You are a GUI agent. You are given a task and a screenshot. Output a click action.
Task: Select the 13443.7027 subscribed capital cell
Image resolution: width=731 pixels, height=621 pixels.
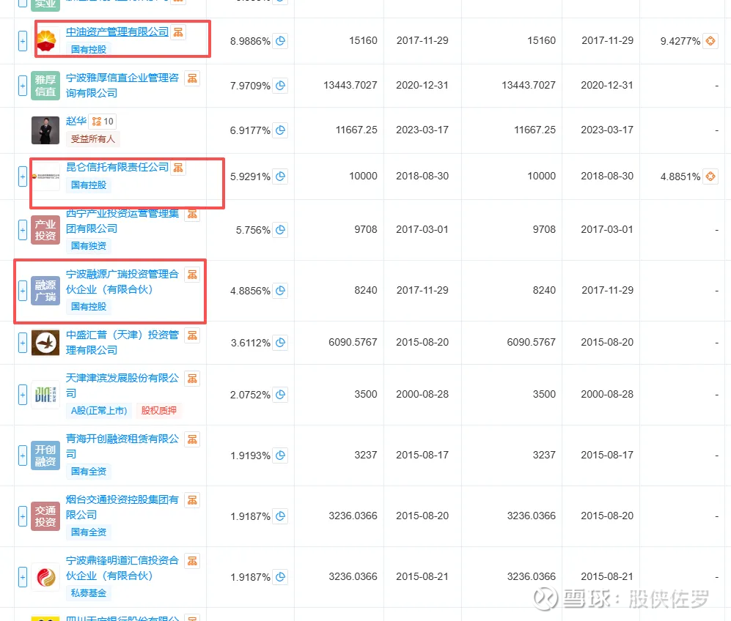coord(350,85)
